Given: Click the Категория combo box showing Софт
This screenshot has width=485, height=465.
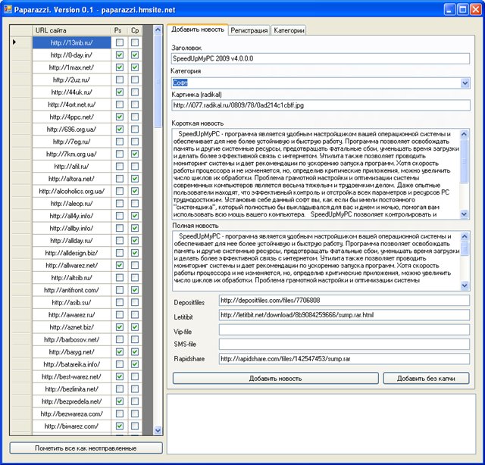Looking at the screenshot, I should tap(321, 83).
